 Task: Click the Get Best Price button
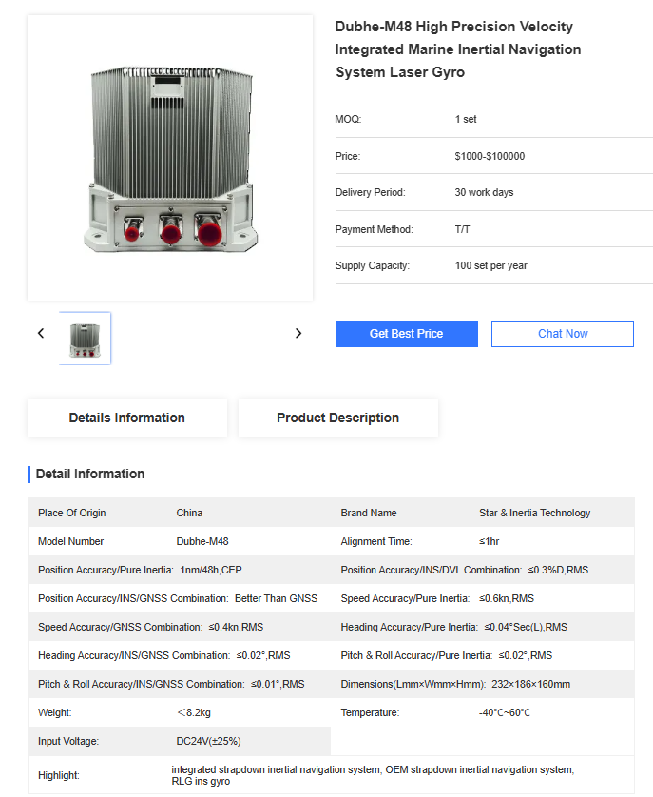[x=407, y=334]
